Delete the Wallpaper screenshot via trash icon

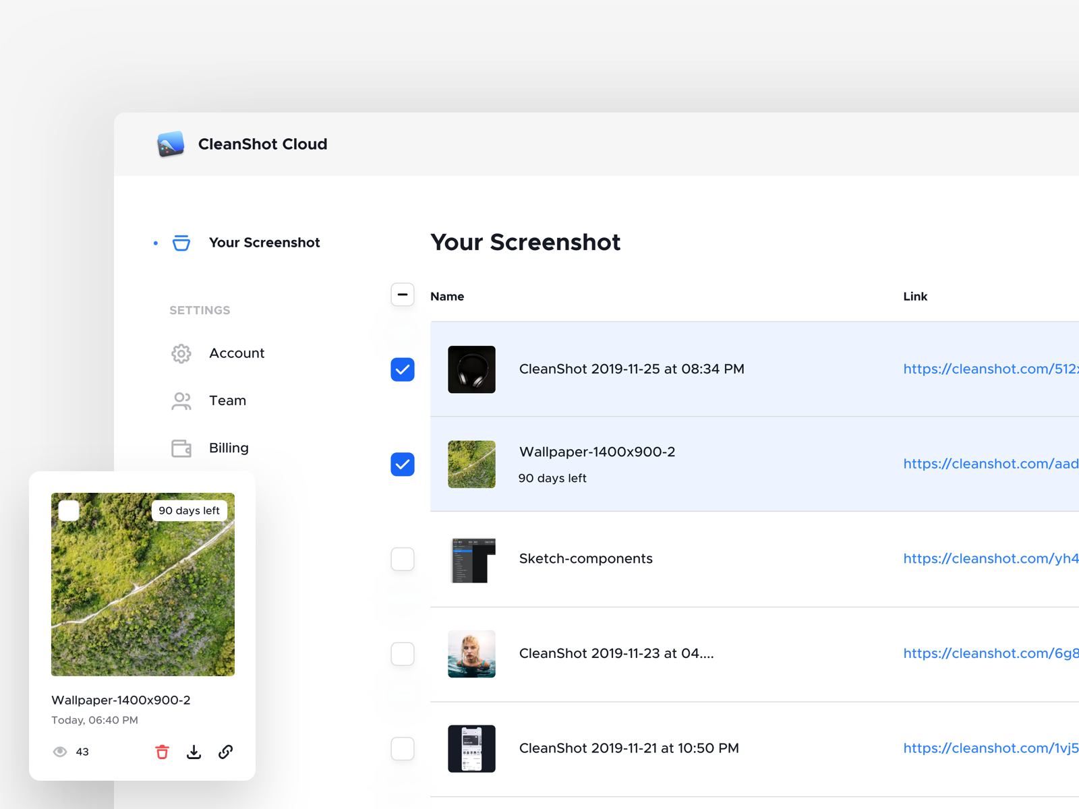point(162,752)
